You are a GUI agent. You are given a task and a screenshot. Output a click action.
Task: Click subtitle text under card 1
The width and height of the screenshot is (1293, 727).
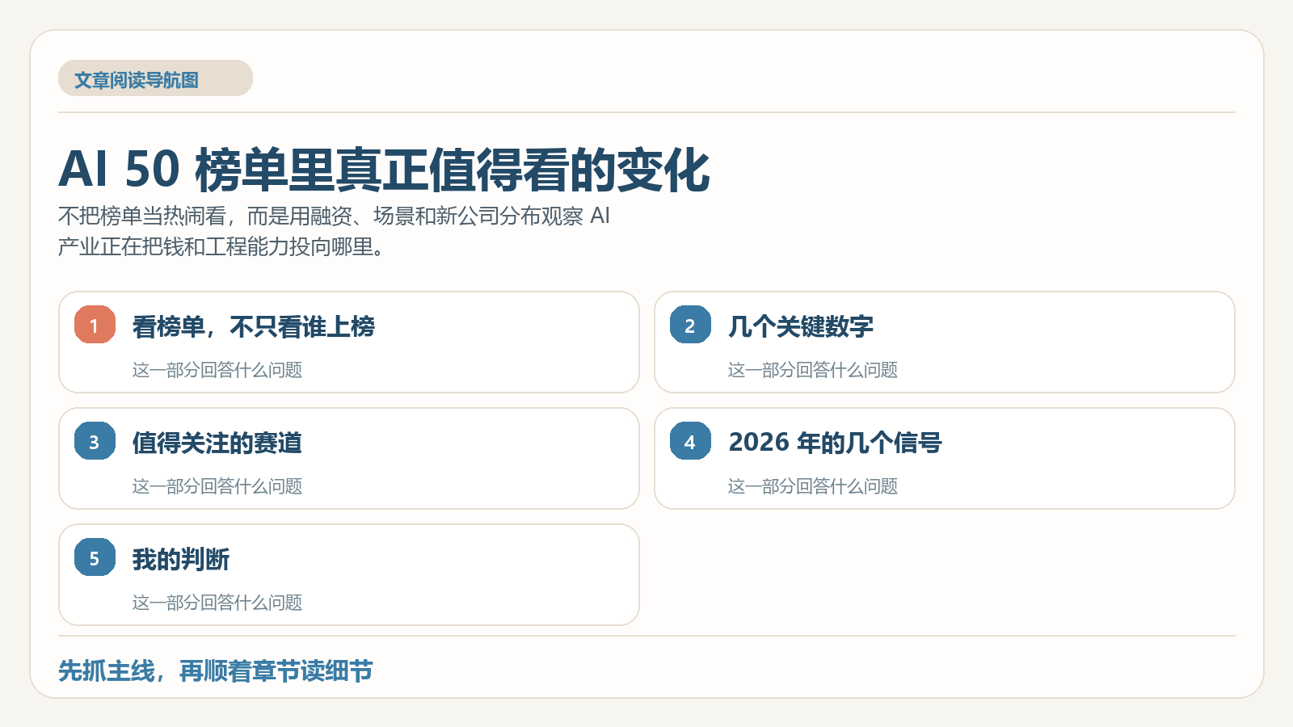point(217,370)
